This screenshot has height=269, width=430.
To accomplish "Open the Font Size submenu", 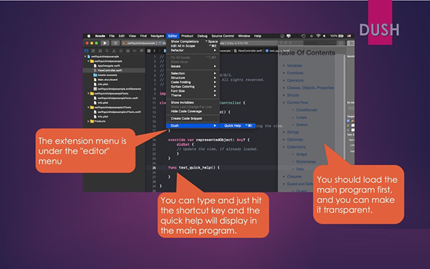I will [193, 91].
